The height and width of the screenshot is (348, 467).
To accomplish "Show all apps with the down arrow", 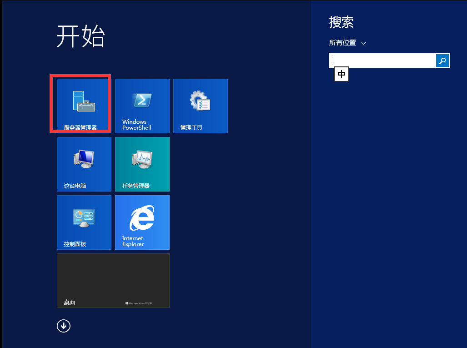I will tap(64, 326).
